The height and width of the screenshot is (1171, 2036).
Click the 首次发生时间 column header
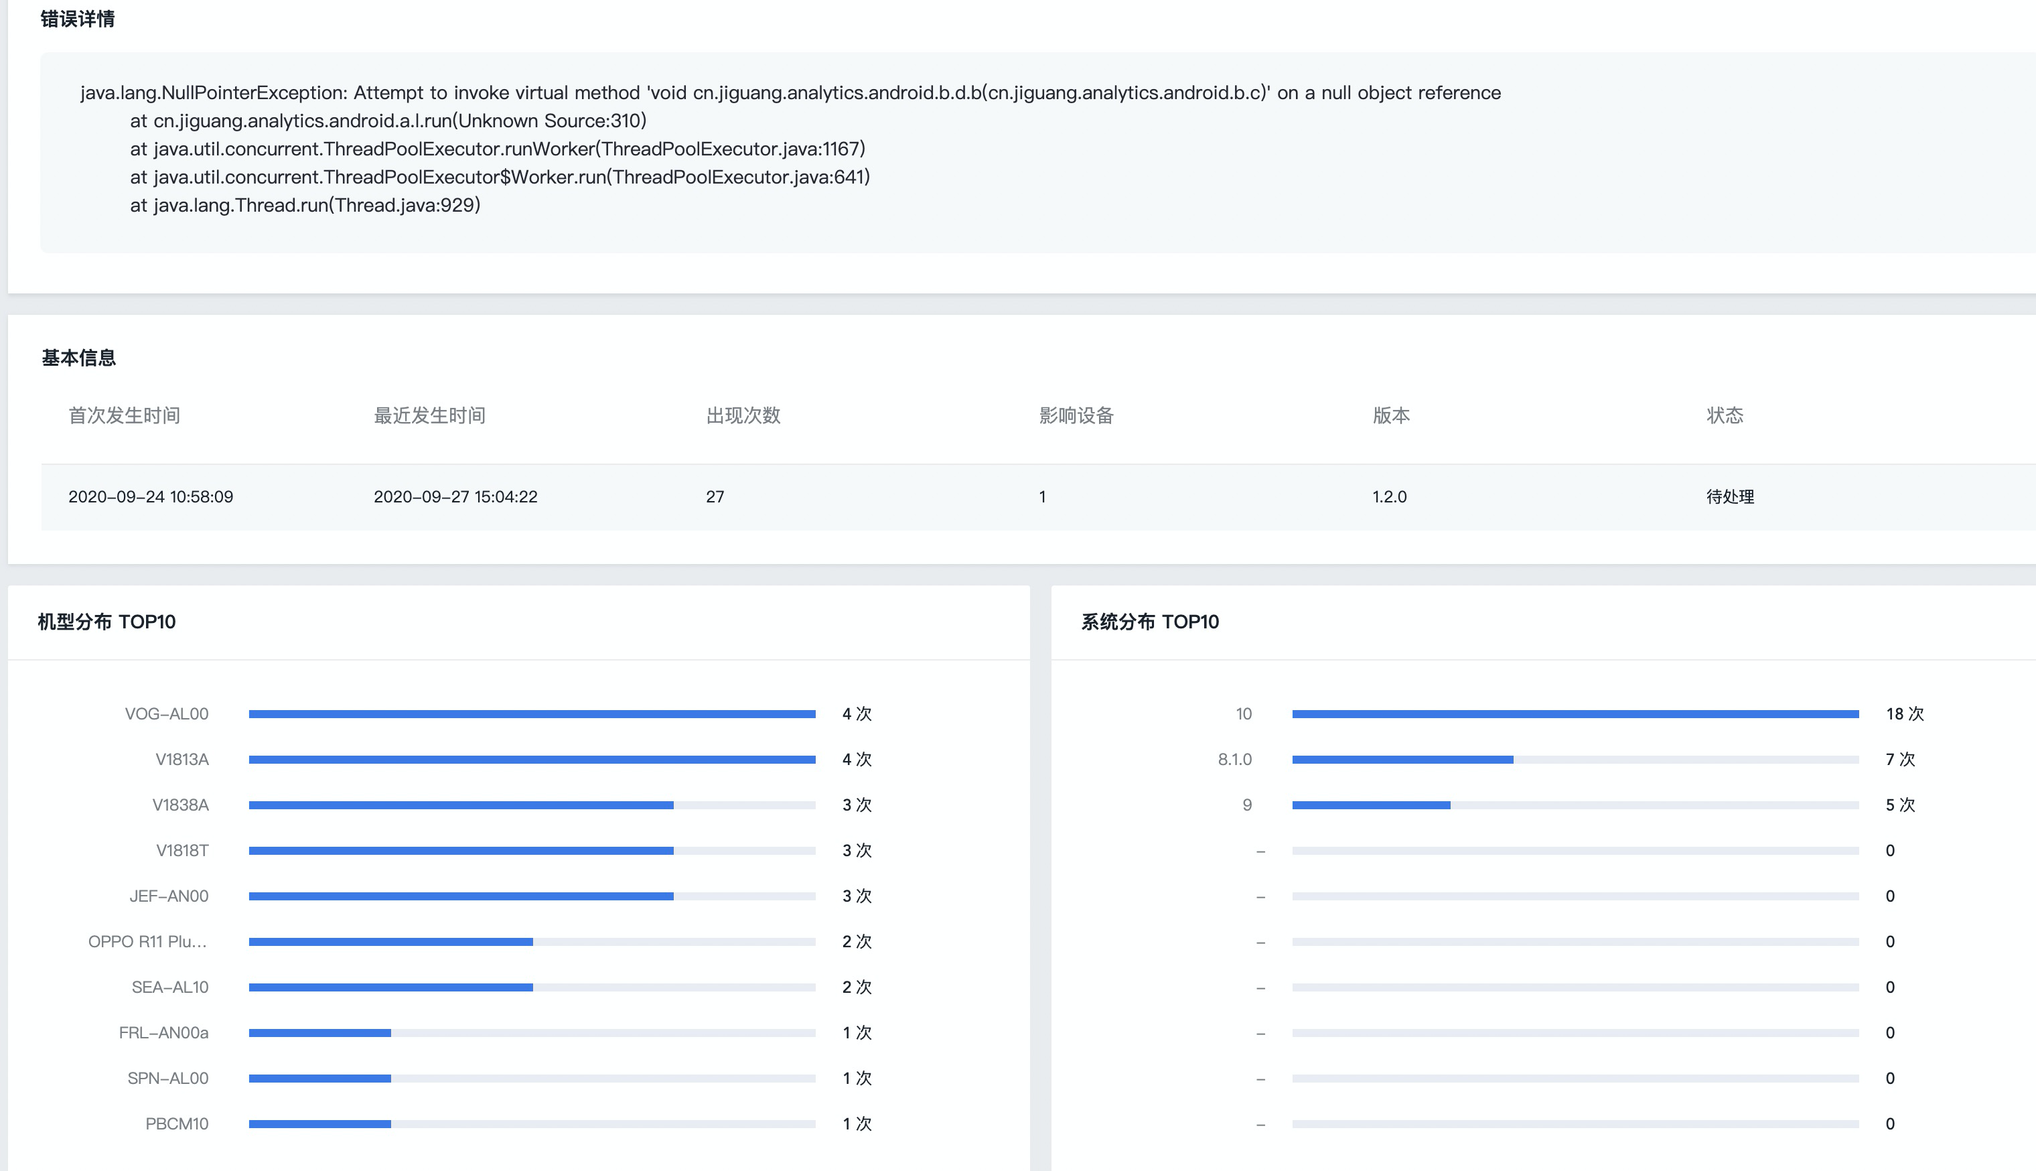pos(124,416)
